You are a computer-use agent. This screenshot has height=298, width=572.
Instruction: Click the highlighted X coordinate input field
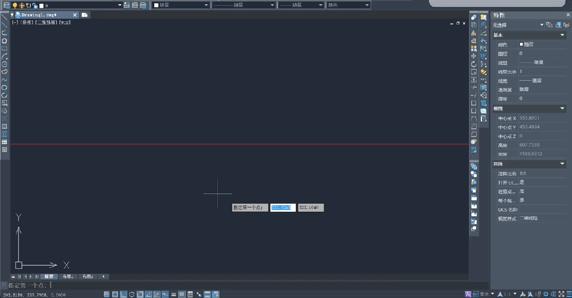click(x=283, y=208)
